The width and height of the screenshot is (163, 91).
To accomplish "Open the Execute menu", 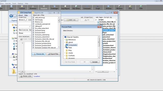I will tap(8, 4).
